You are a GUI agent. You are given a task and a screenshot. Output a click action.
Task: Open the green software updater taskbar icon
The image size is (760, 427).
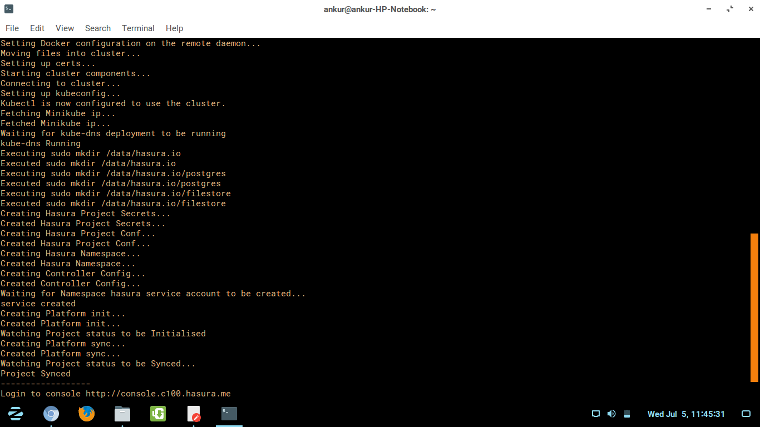158,414
